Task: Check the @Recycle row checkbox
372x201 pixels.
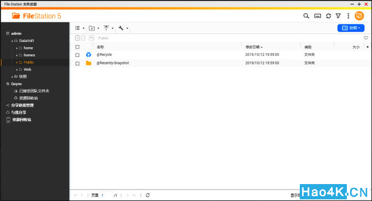Action: (77, 55)
